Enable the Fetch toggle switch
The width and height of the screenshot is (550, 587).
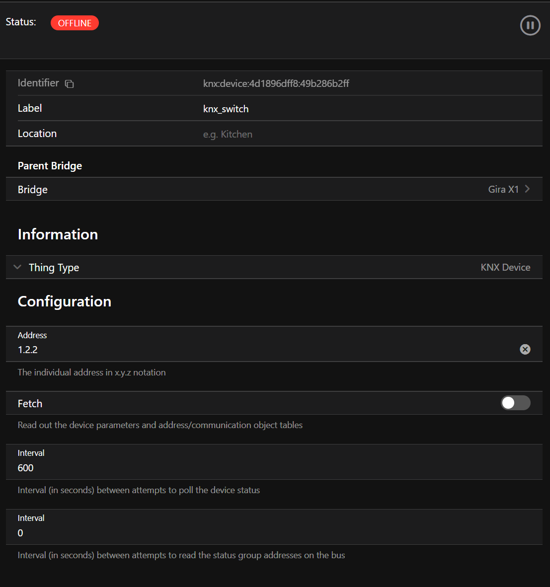click(x=515, y=403)
